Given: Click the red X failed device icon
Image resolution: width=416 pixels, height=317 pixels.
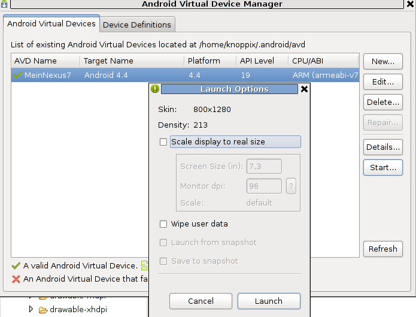Looking at the screenshot, I should point(16,279).
